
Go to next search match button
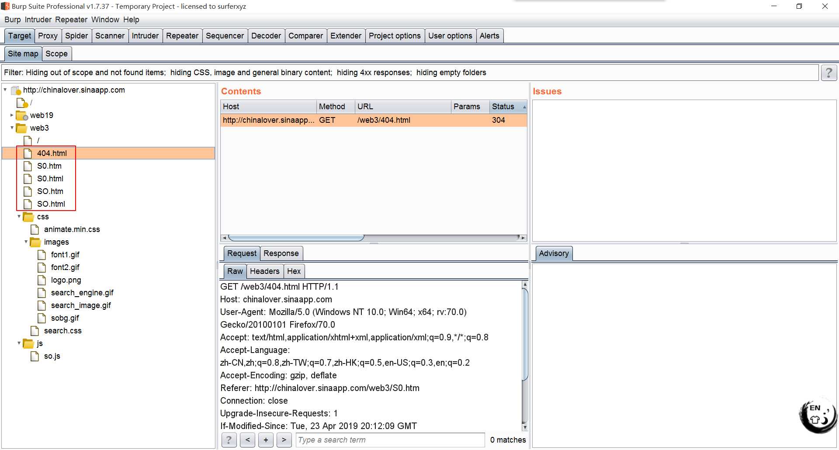click(x=284, y=440)
